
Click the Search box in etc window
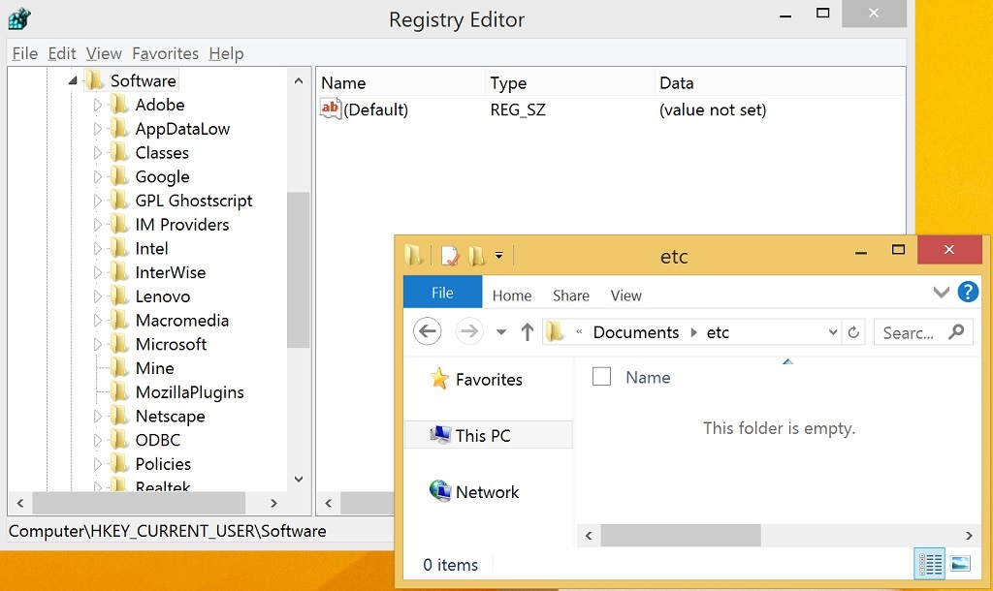pyautogui.click(x=923, y=332)
